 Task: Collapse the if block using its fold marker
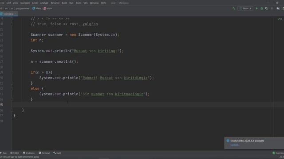[12, 72]
